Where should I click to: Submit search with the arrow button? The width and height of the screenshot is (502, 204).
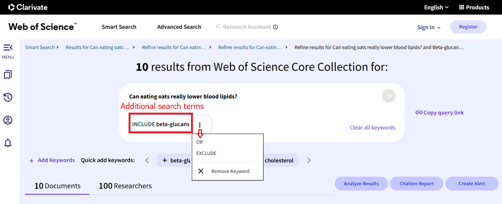389,96
